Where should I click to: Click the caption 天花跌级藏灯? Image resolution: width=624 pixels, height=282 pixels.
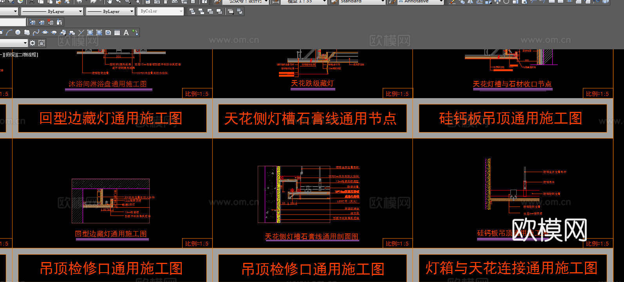[313, 83]
